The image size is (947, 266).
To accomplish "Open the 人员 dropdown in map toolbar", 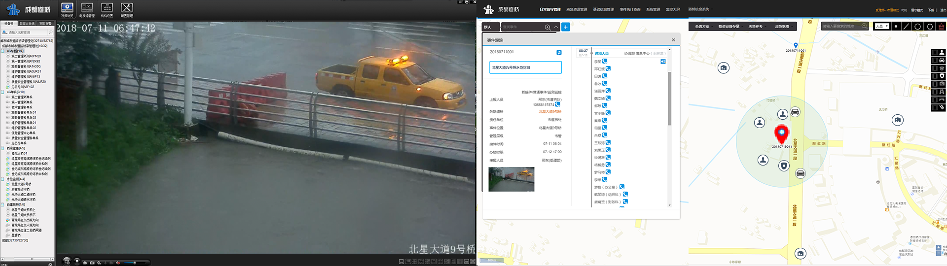I will click(881, 27).
